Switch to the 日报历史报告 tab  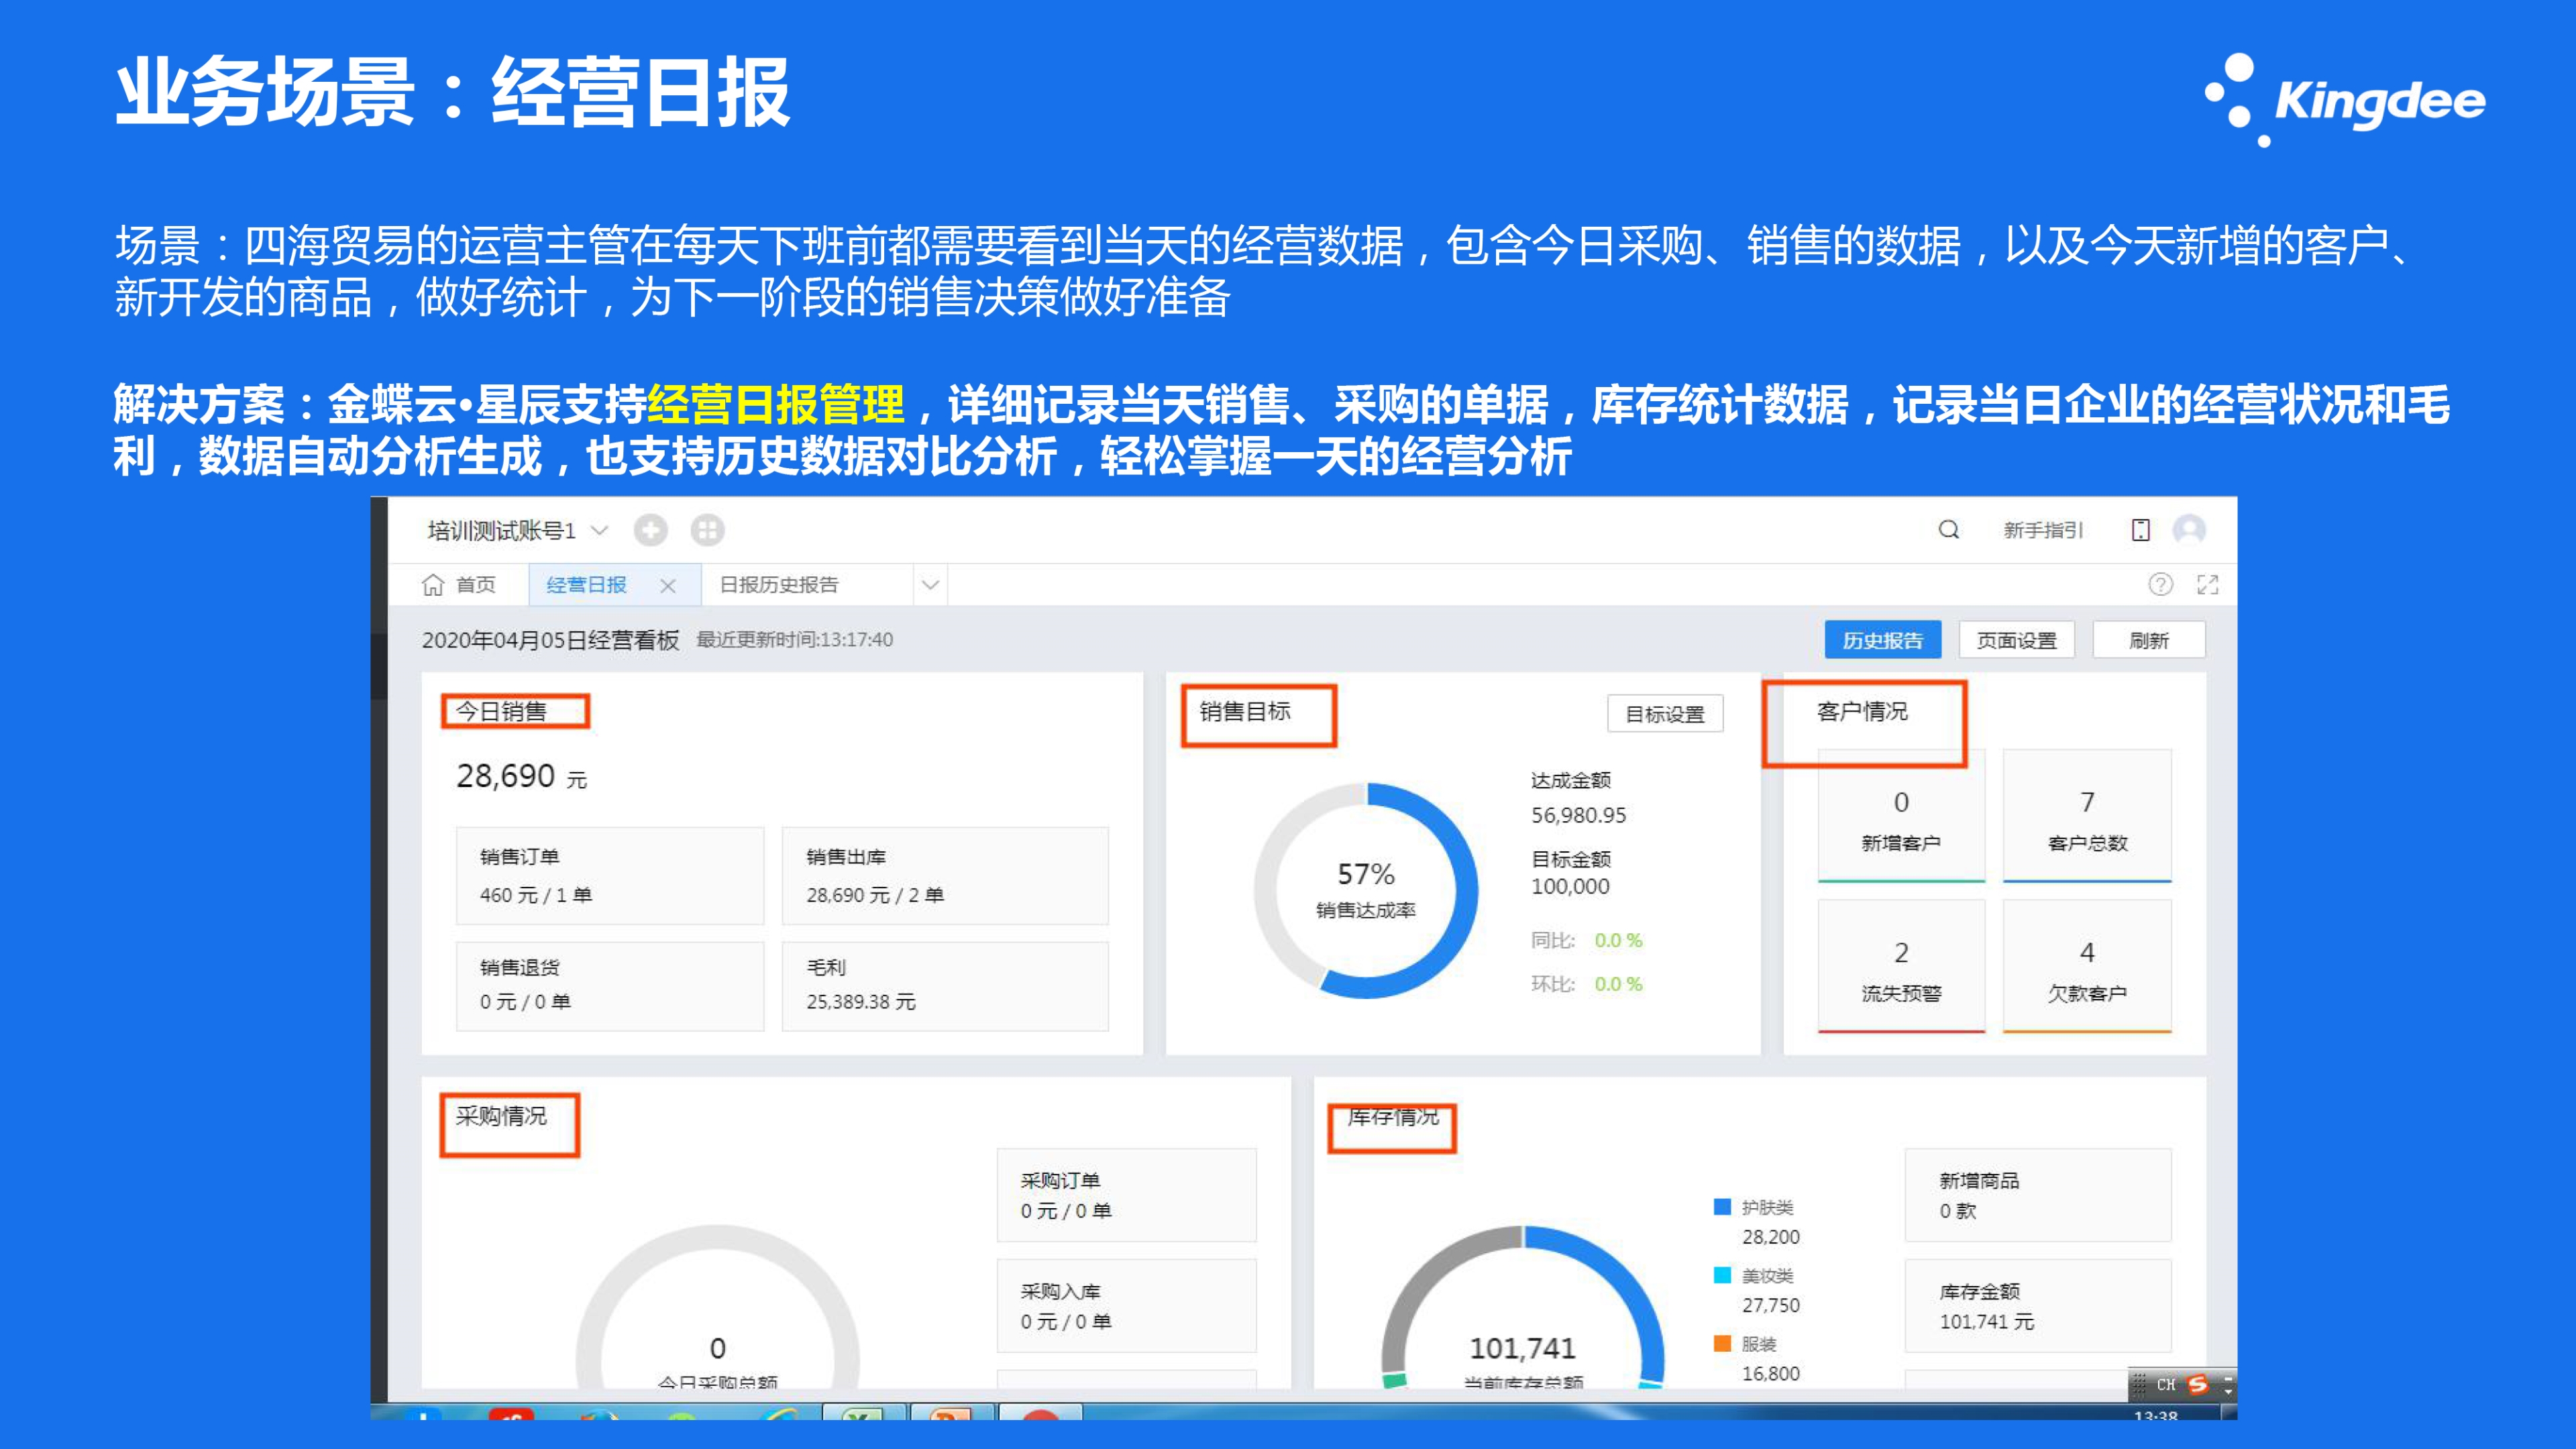[778, 584]
